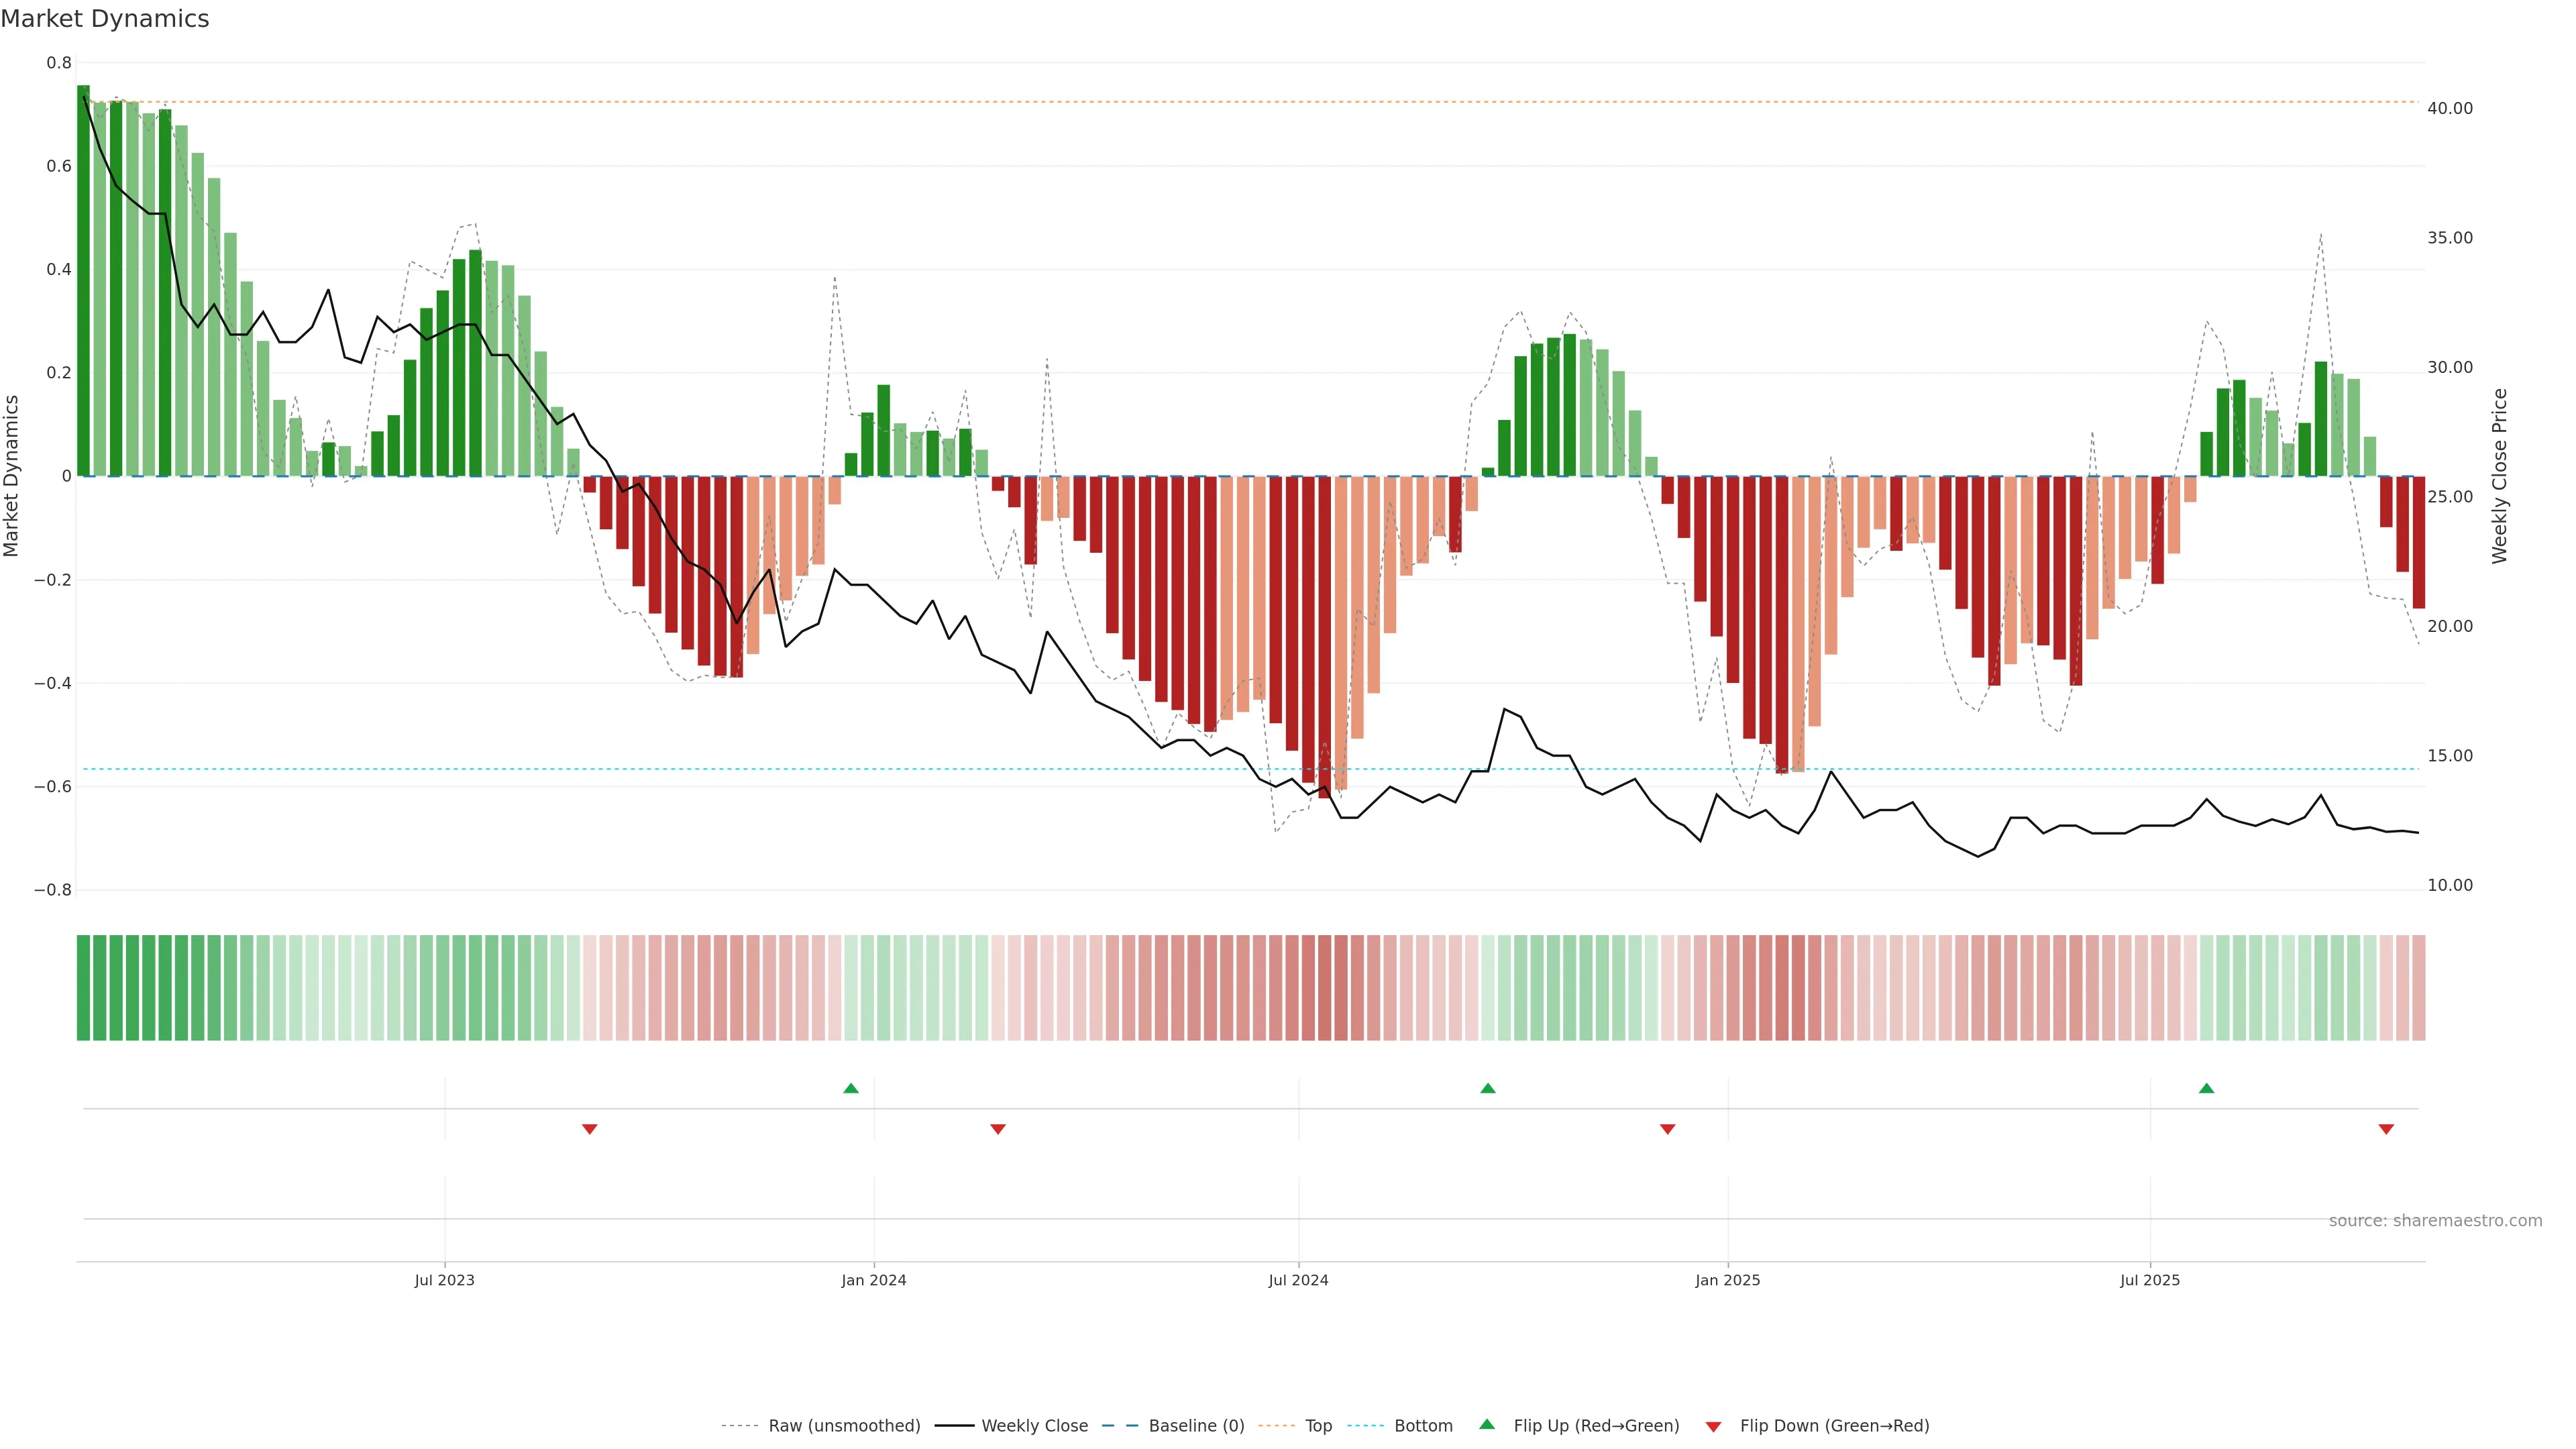
Task: Toggle the Top legend entry
Action: pyautogui.click(x=1318, y=1426)
